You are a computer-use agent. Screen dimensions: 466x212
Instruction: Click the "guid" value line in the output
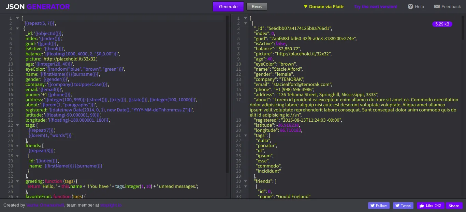pyautogui.click(x=305, y=39)
